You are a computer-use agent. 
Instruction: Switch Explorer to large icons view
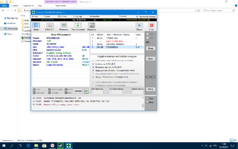(235, 140)
